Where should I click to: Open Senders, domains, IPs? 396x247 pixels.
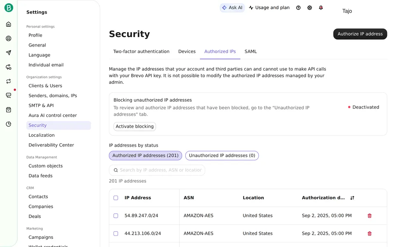pos(53,96)
